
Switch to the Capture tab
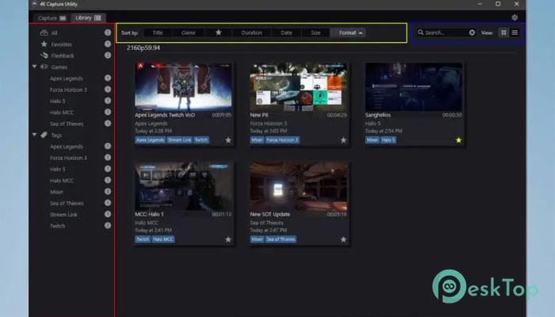pyautogui.click(x=52, y=17)
